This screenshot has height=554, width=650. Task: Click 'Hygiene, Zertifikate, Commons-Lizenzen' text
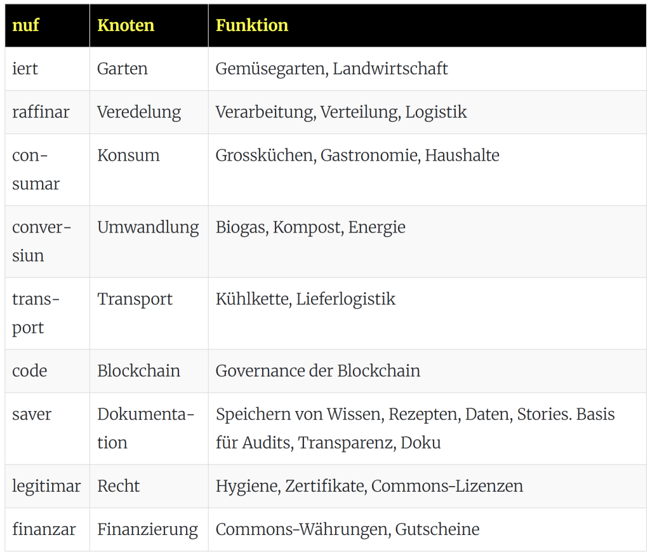pos(369,487)
